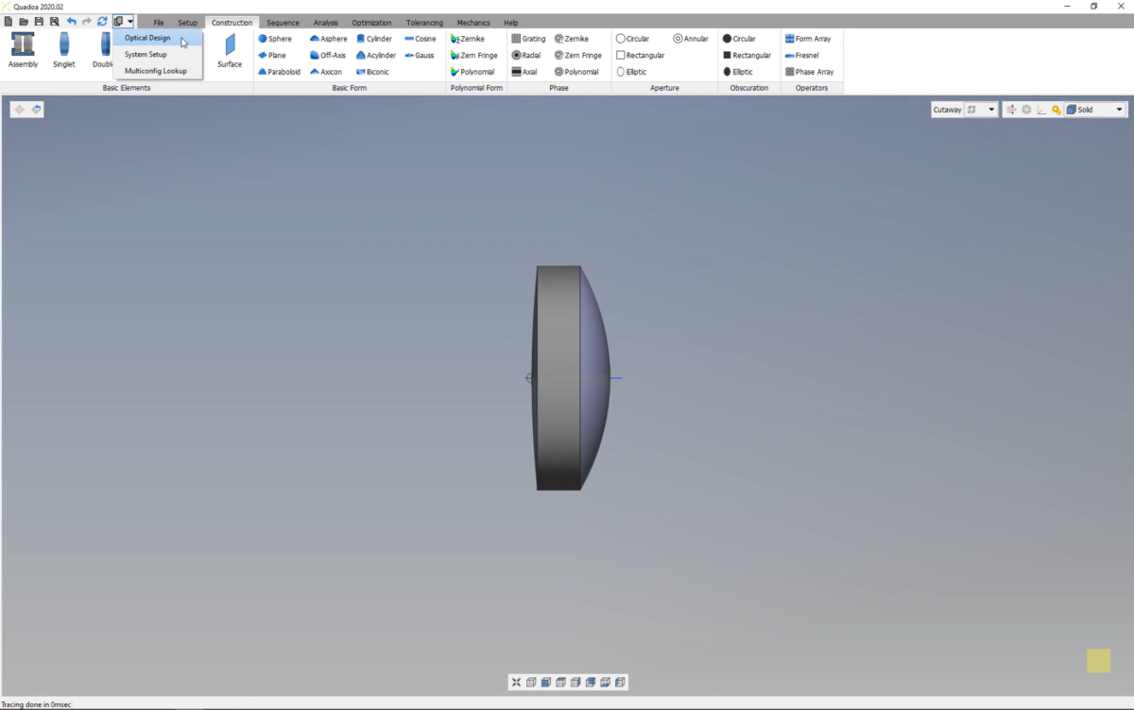This screenshot has width=1134, height=710.
Task: Open the window list dropdown arrow
Action: tap(130, 21)
